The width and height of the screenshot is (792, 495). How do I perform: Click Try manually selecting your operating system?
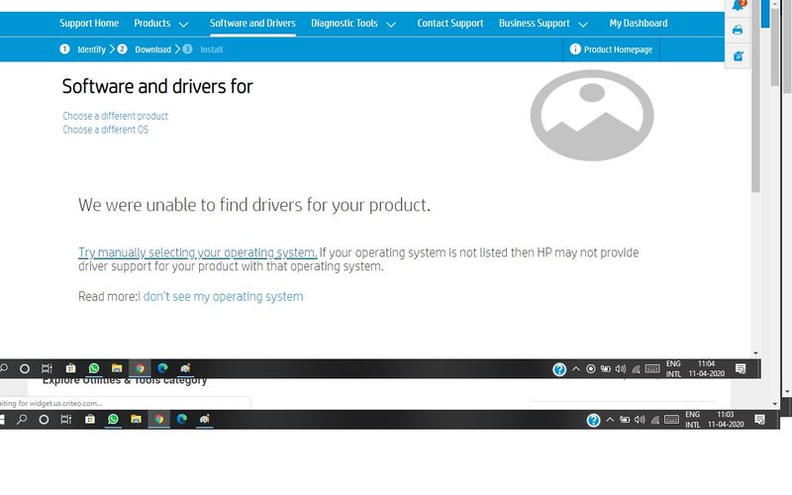[x=197, y=252]
